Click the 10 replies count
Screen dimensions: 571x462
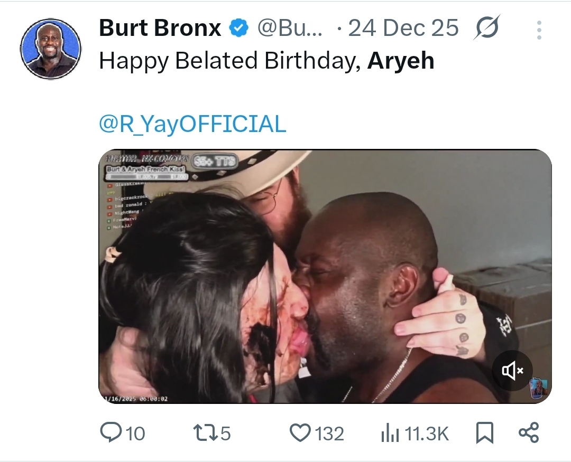135,433
